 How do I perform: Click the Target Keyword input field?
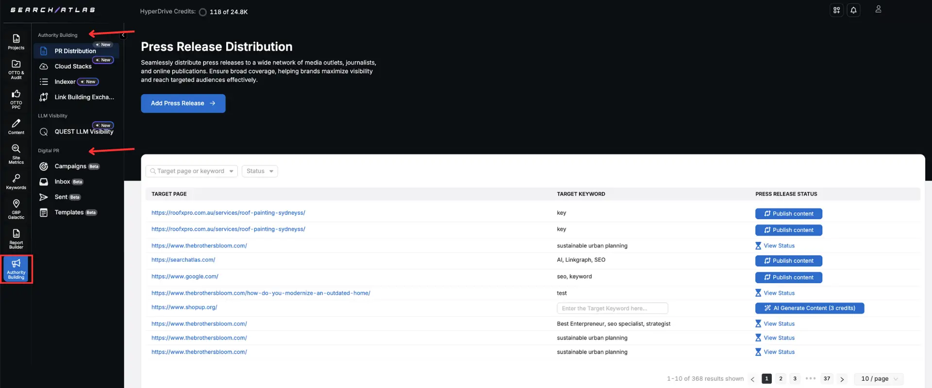(612, 308)
